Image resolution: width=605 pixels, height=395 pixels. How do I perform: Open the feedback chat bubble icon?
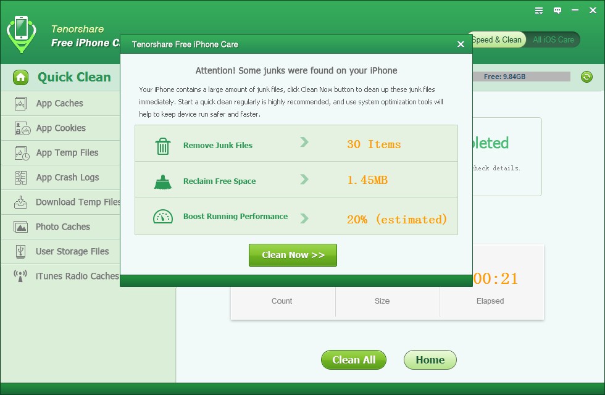(x=557, y=10)
